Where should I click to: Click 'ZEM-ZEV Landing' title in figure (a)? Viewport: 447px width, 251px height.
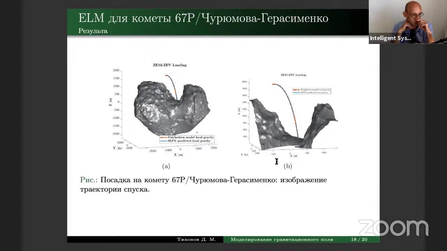click(170, 65)
